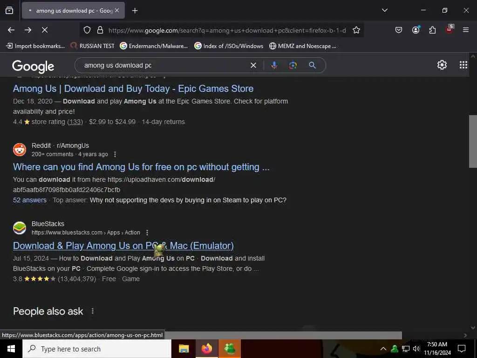The height and width of the screenshot is (358, 477).
Task: Switch to Firefox taskbar icon
Action: (x=206, y=349)
